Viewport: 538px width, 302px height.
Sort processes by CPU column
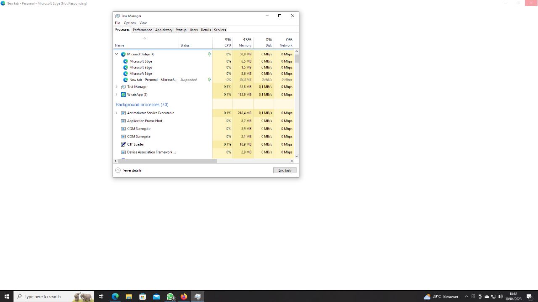coord(222,42)
